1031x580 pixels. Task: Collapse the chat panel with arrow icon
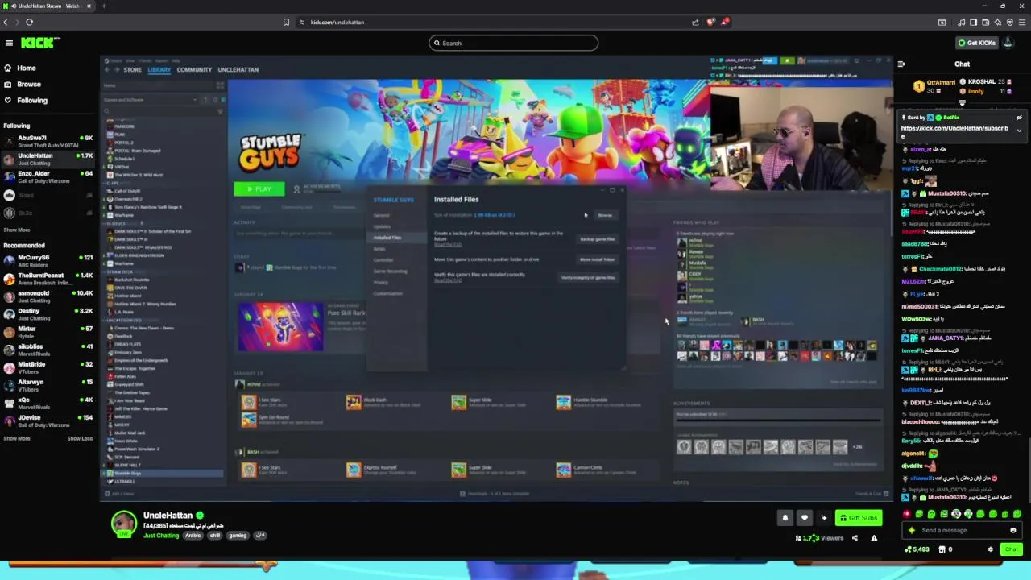901,64
